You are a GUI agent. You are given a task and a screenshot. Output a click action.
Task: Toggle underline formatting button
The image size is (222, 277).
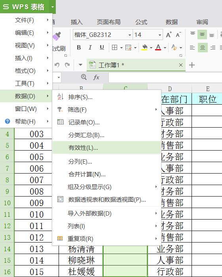(102, 48)
